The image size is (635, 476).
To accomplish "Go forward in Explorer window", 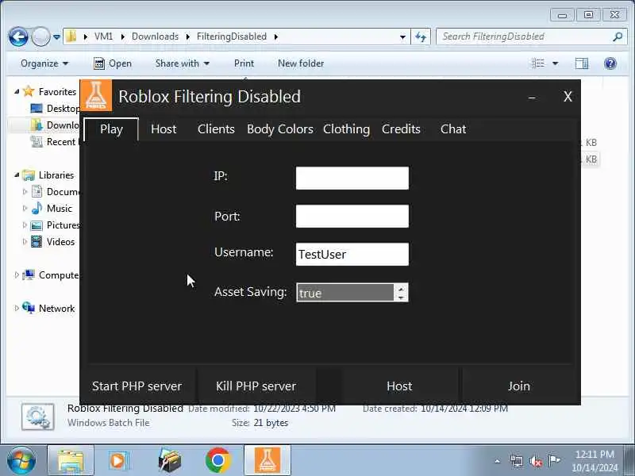I will pos(40,36).
